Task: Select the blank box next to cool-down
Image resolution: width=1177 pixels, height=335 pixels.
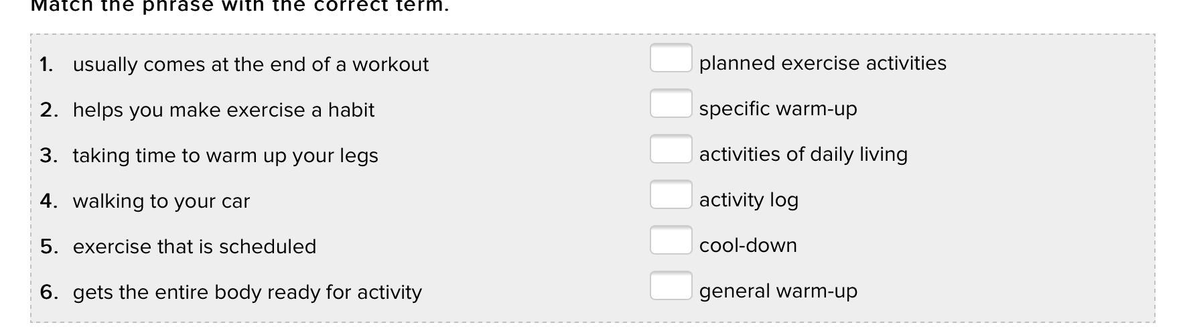Action: click(x=671, y=241)
